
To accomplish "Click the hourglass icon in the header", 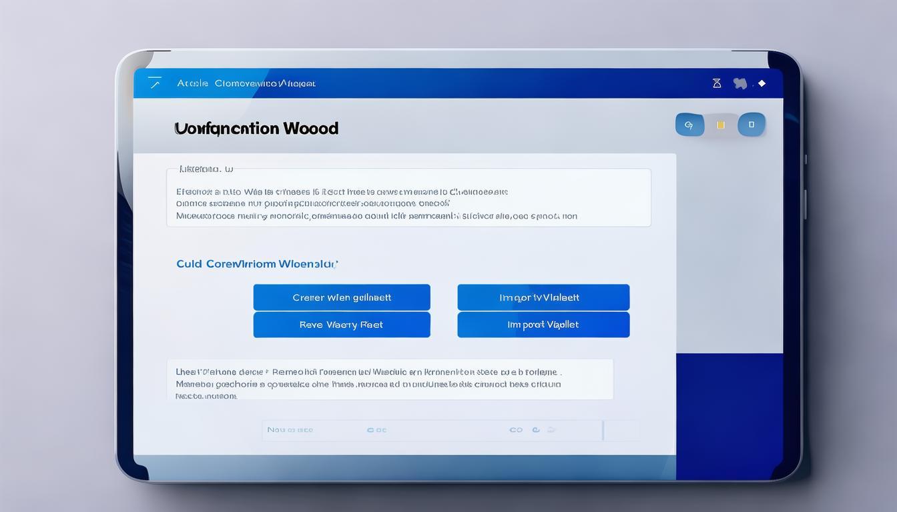I will tap(717, 83).
